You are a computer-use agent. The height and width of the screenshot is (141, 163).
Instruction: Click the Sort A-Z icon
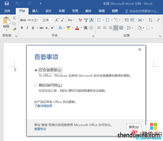click(150, 20)
